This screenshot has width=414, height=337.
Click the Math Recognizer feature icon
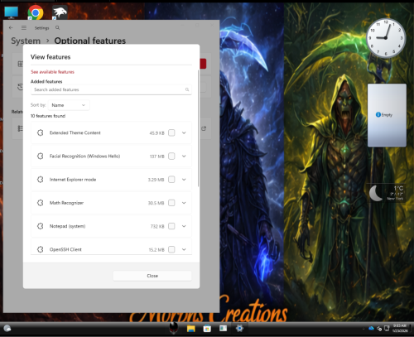[41, 203]
